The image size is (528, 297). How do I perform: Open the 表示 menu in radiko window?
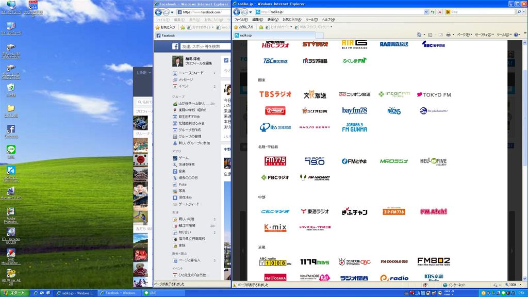pyautogui.click(x=273, y=20)
